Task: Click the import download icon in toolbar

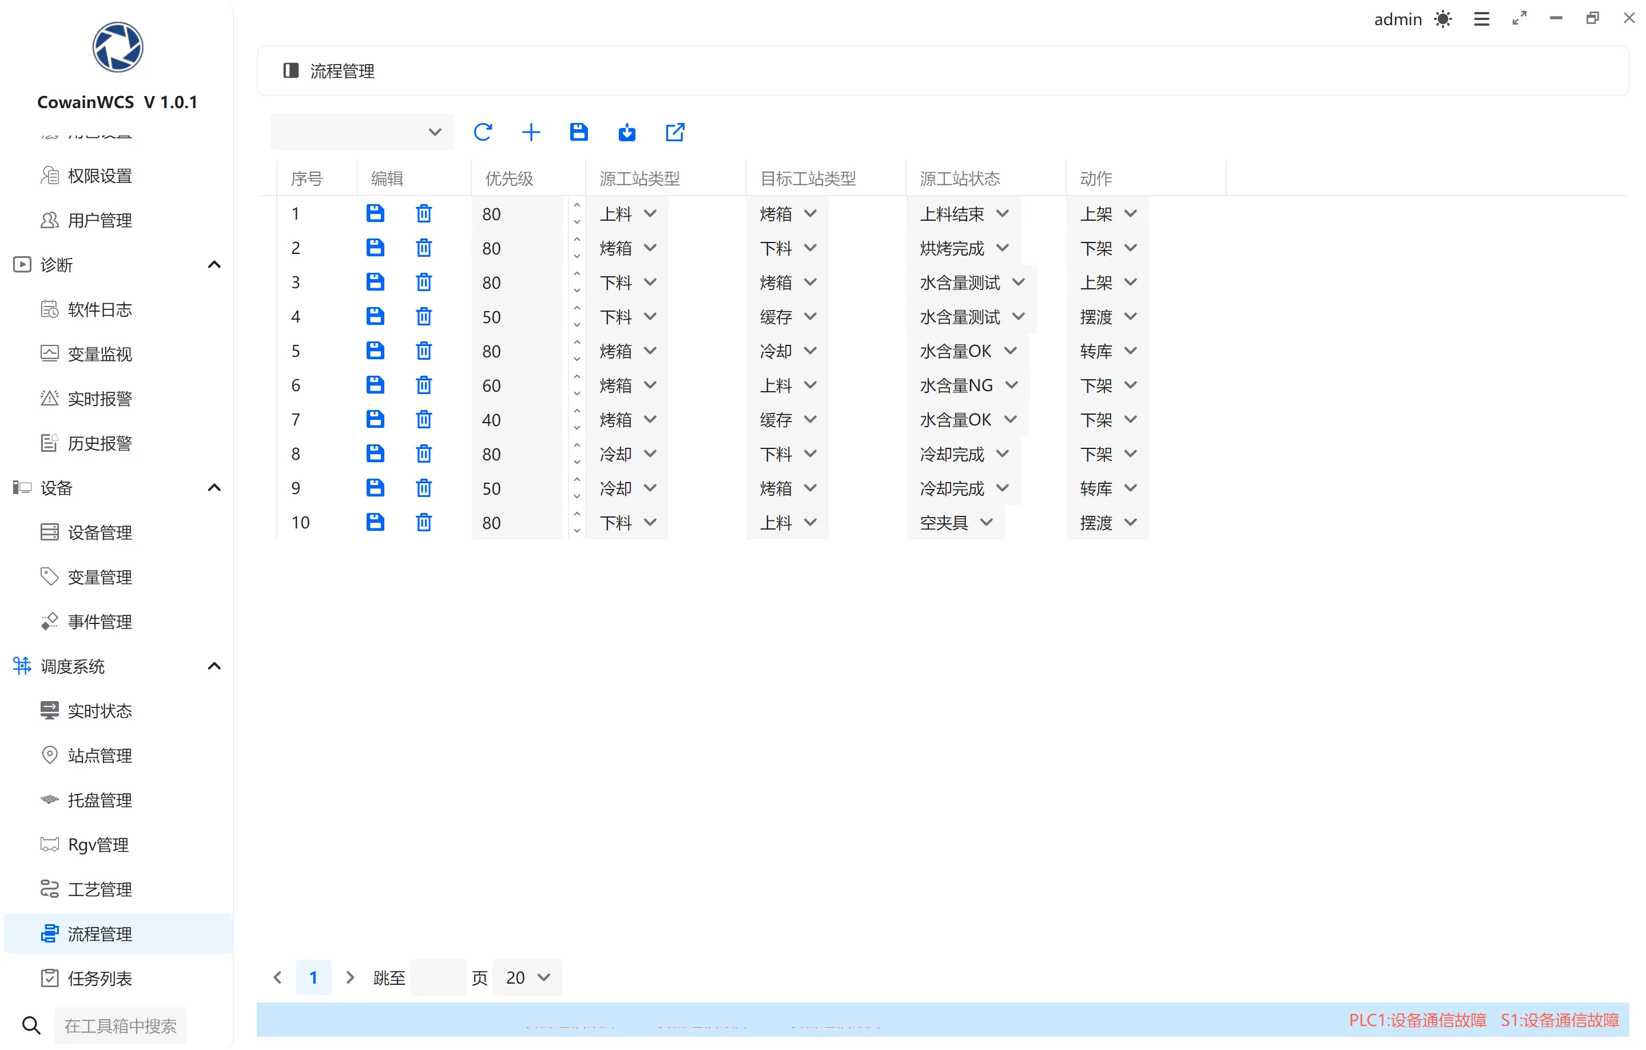Action: (x=627, y=132)
